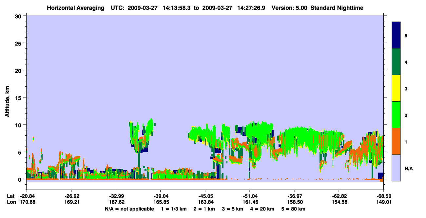Click the longitude value 149.01
The height and width of the screenshot is (218, 426).
coord(384,202)
